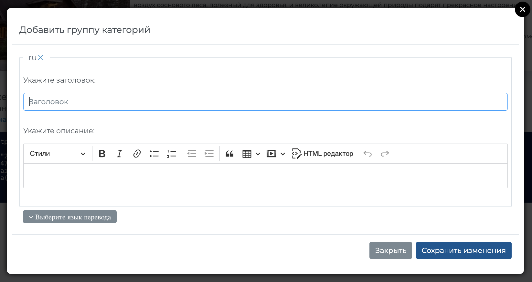Screen dimensions: 532x282
Task: Click the Закрыть button
Action: [391, 250]
